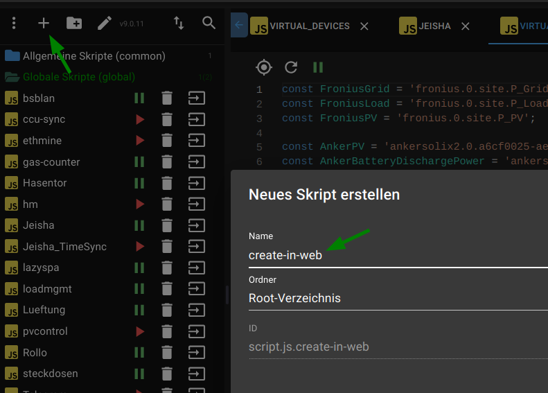Open the search scripts magnifier icon
The height and width of the screenshot is (393, 548).
pyautogui.click(x=209, y=24)
